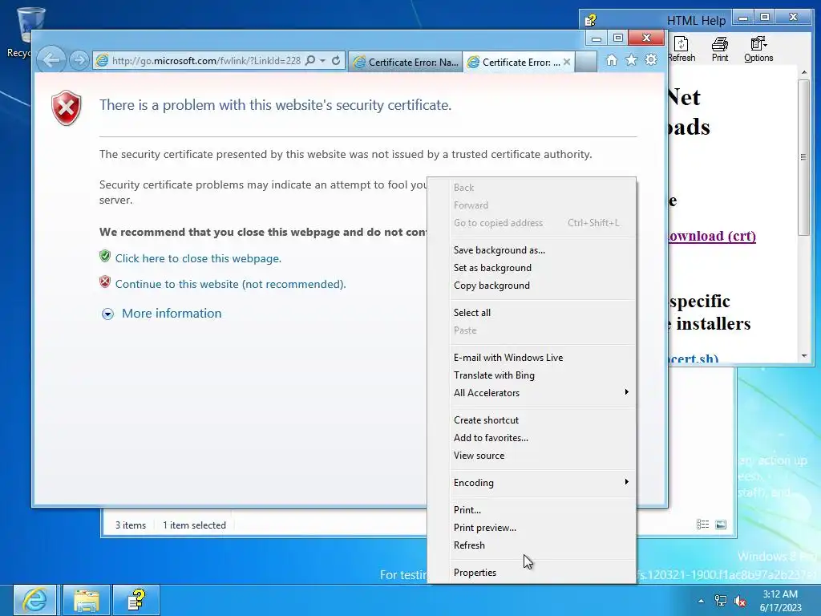Click Refresh in the HTML Help toolbar
Image resolution: width=821 pixels, height=616 pixels.
tap(681, 49)
